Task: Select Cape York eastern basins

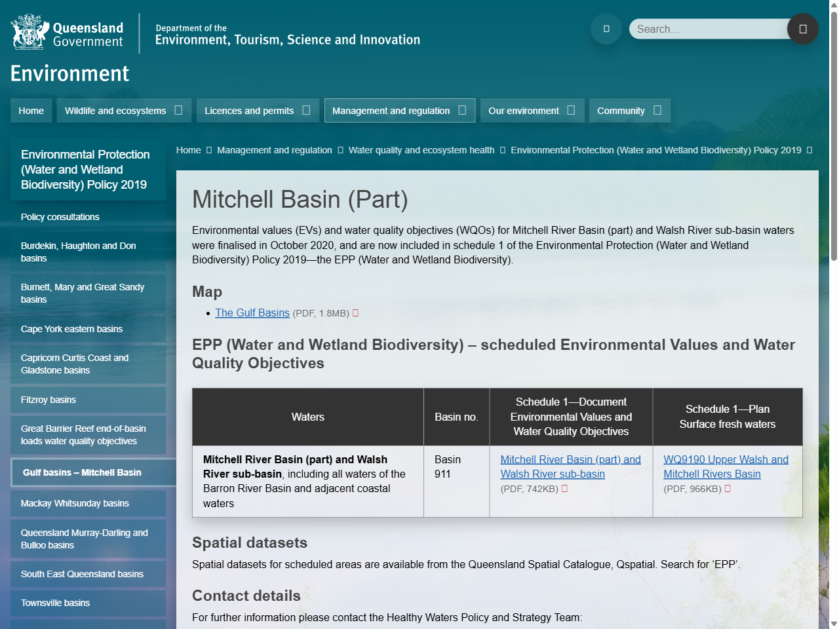Action: [88, 329]
